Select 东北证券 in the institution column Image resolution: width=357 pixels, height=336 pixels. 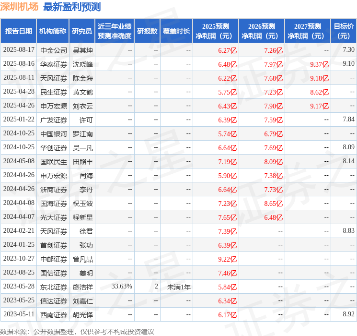click(54, 287)
